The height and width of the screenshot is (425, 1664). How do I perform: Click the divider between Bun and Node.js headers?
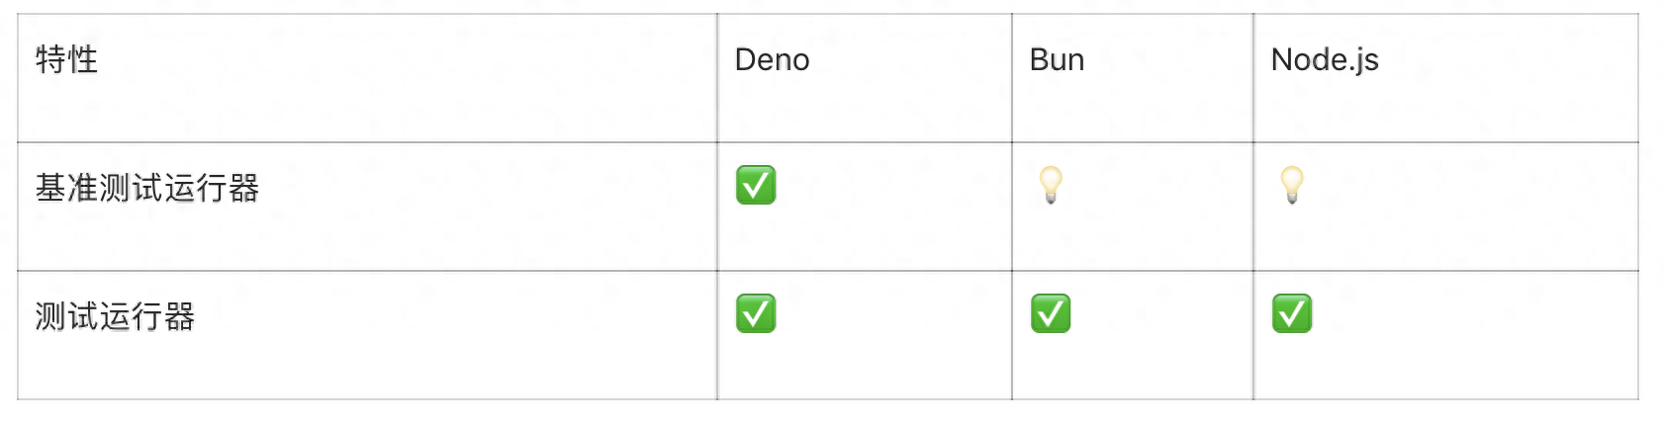1253,78
